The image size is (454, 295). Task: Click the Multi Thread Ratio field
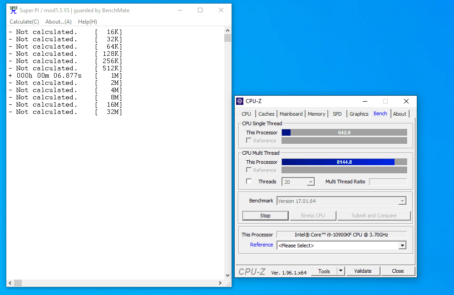388,182
